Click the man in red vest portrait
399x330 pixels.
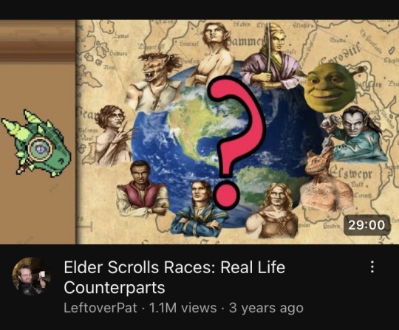pyautogui.click(x=141, y=190)
